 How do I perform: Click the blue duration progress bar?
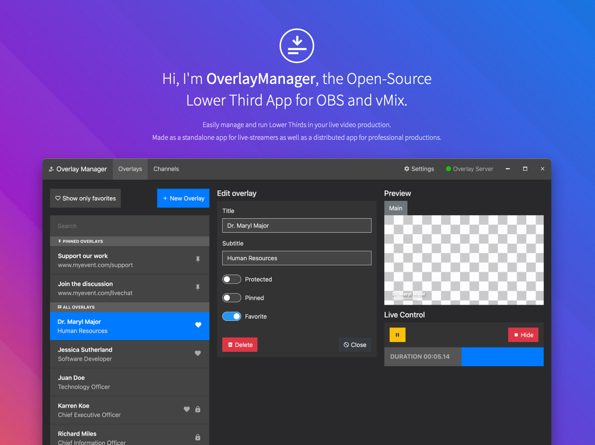(x=503, y=357)
